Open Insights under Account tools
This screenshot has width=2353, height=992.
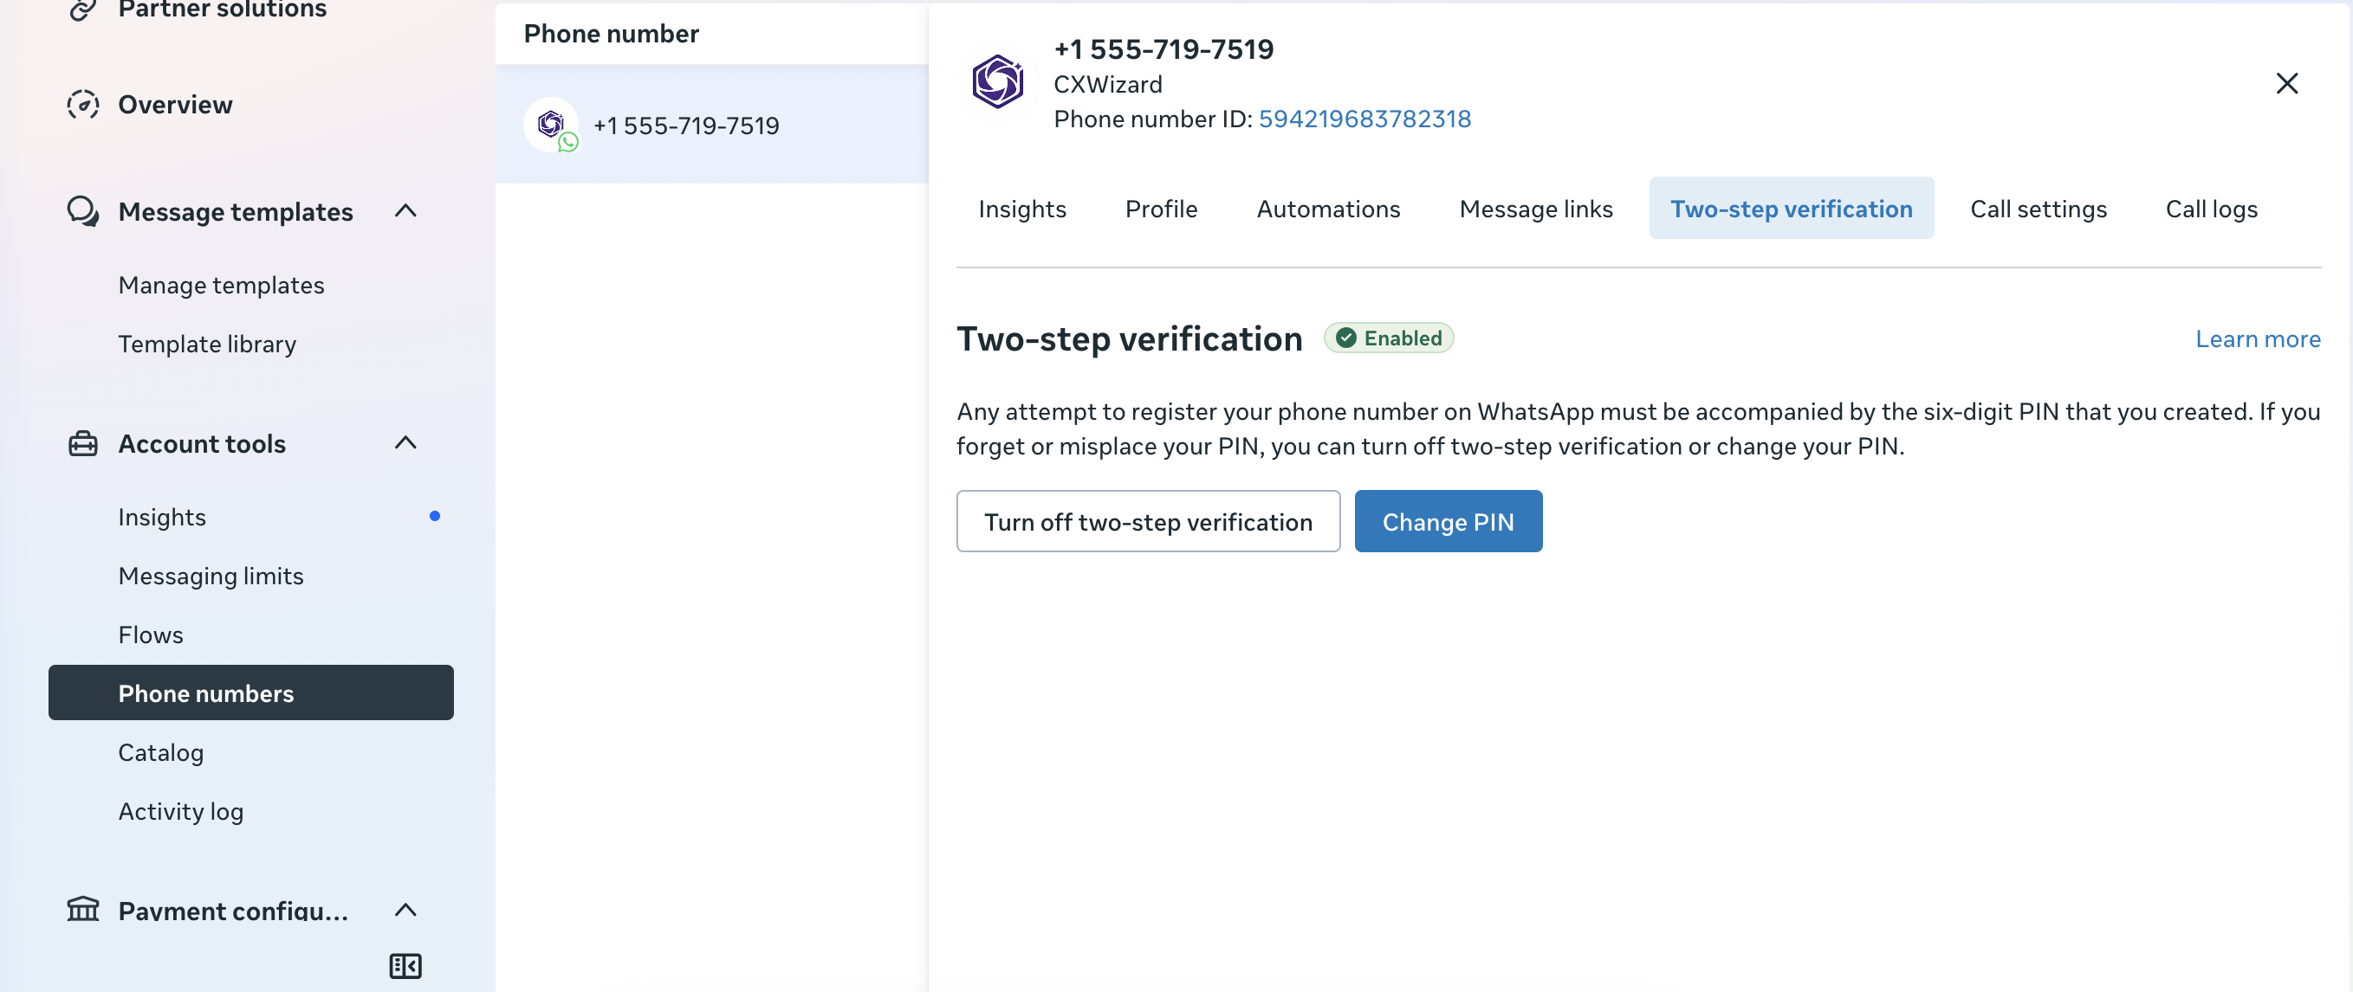(162, 518)
